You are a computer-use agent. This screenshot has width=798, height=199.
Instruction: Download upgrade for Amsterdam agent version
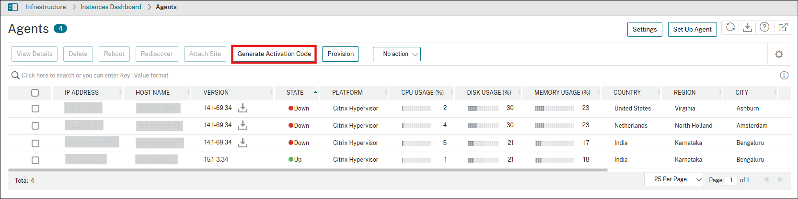click(243, 125)
